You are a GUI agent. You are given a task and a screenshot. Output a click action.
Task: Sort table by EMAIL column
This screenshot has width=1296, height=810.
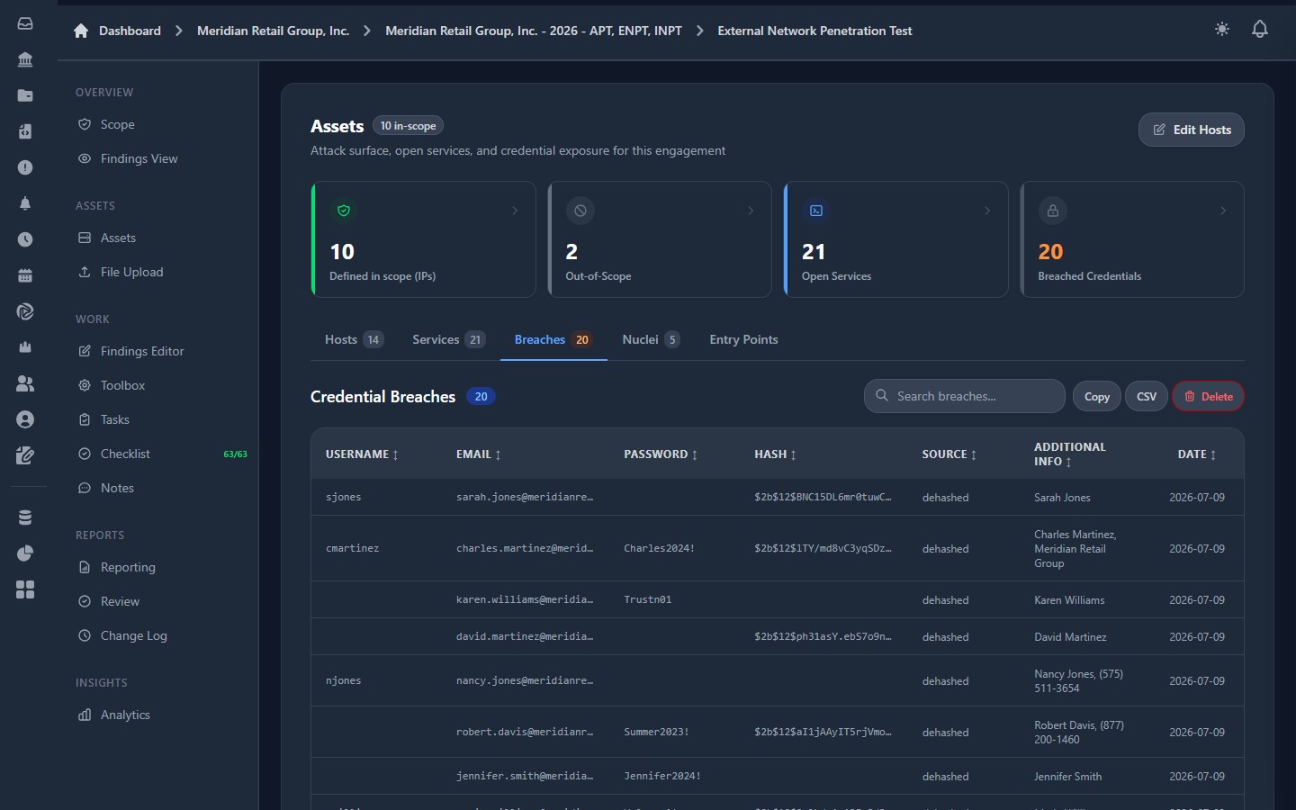coord(478,454)
